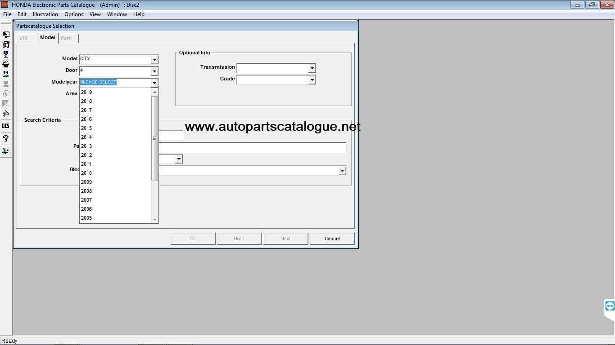Open the DCS toolbar button
The image size is (615, 345).
6,126
